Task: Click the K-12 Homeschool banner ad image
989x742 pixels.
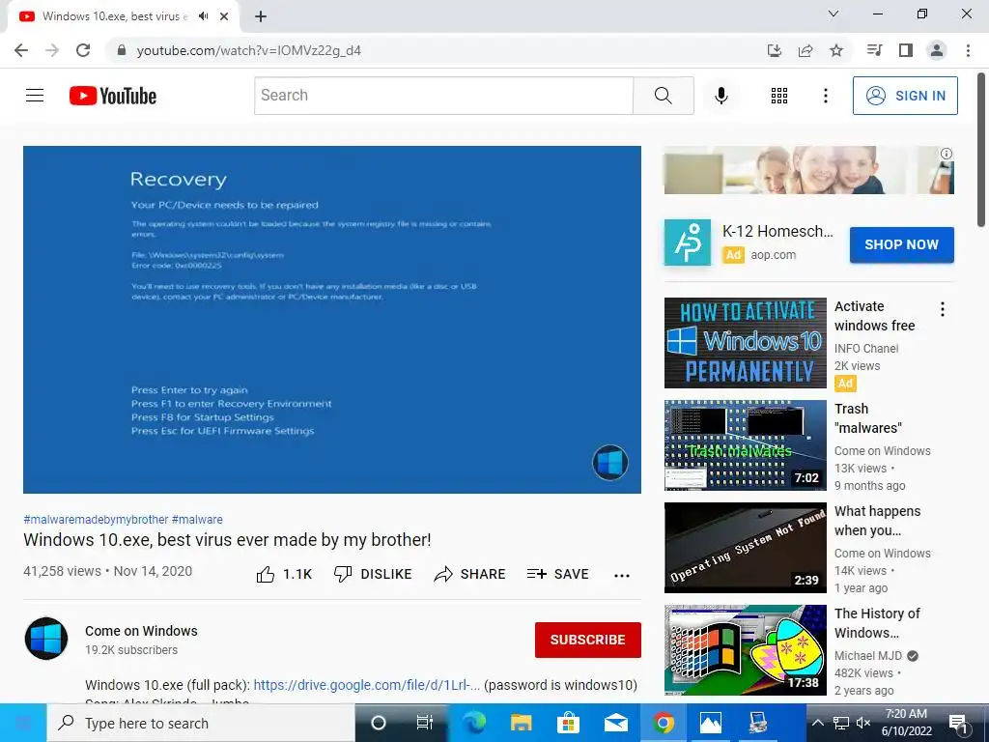Action: (808, 170)
